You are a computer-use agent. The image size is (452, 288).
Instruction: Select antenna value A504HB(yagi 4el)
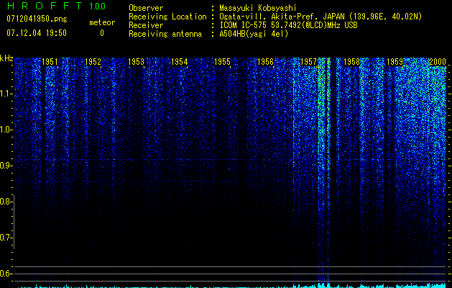[254, 34]
